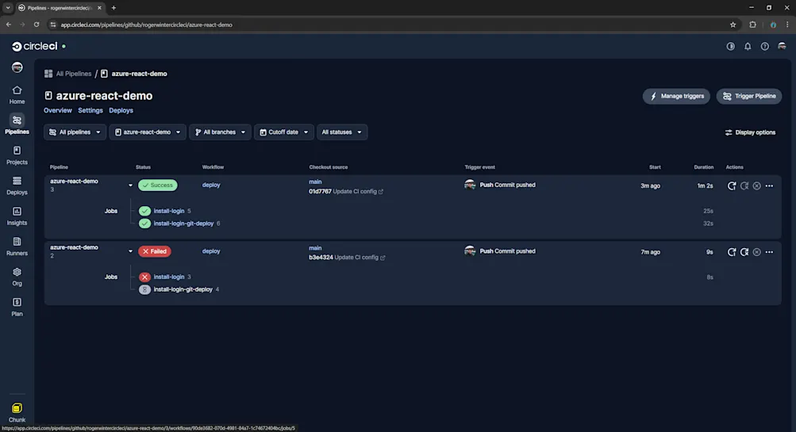This screenshot has width=796, height=432.
Task: Open the All pipelines filter dropdown
Action: click(x=75, y=132)
